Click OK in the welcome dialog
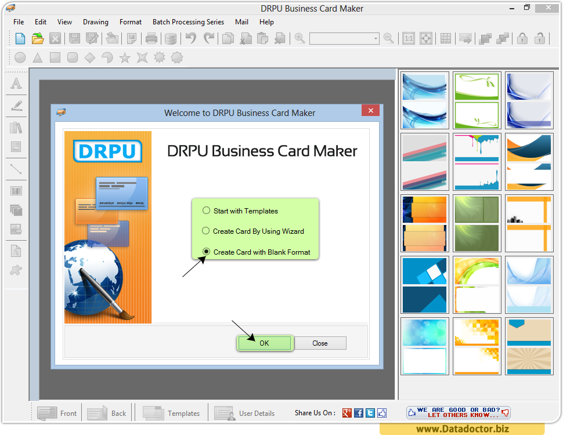 coord(264,343)
